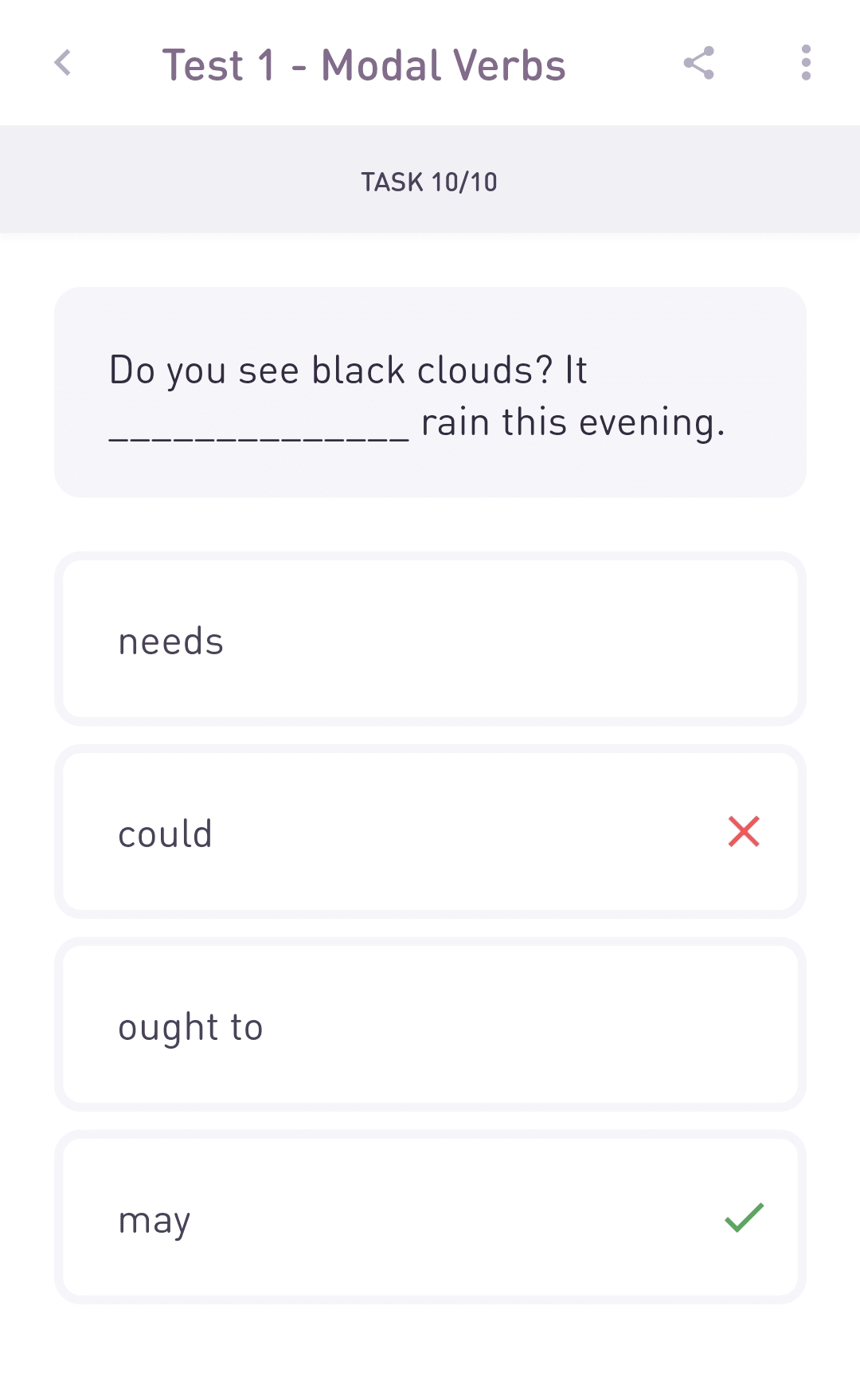
Task: Choose the 'could' answer option
Action: tap(430, 832)
